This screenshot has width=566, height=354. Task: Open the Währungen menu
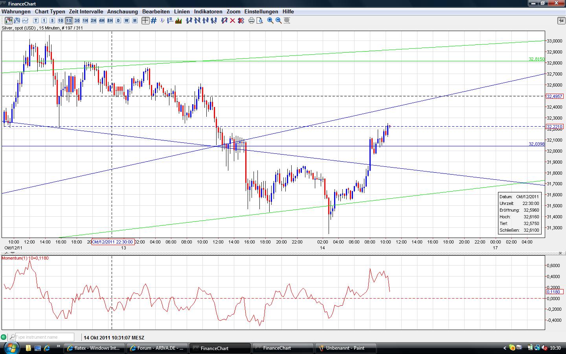[x=16, y=12]
